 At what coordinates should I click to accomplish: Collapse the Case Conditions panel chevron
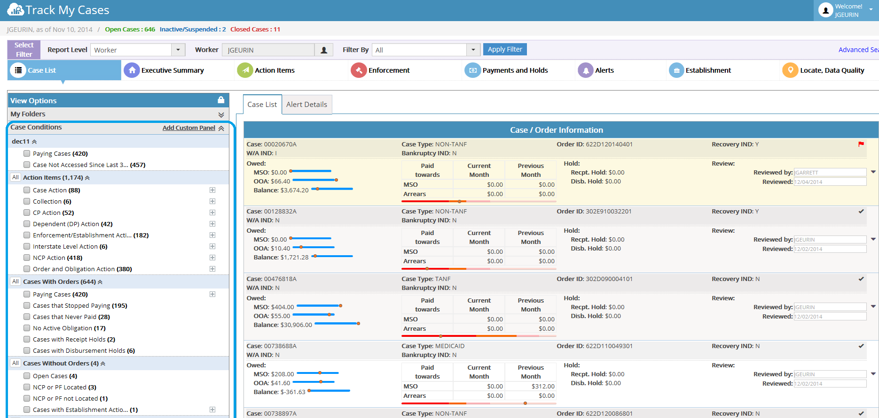pyautogui.click(x=221, y=128)
